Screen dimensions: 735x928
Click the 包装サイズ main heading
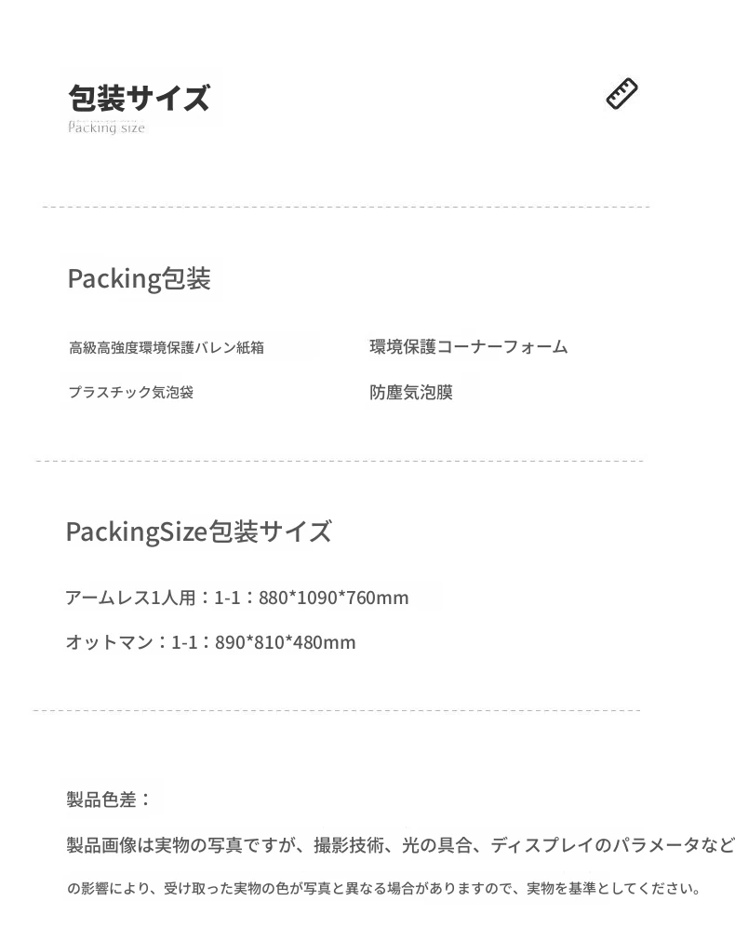[x=139, y=98]
